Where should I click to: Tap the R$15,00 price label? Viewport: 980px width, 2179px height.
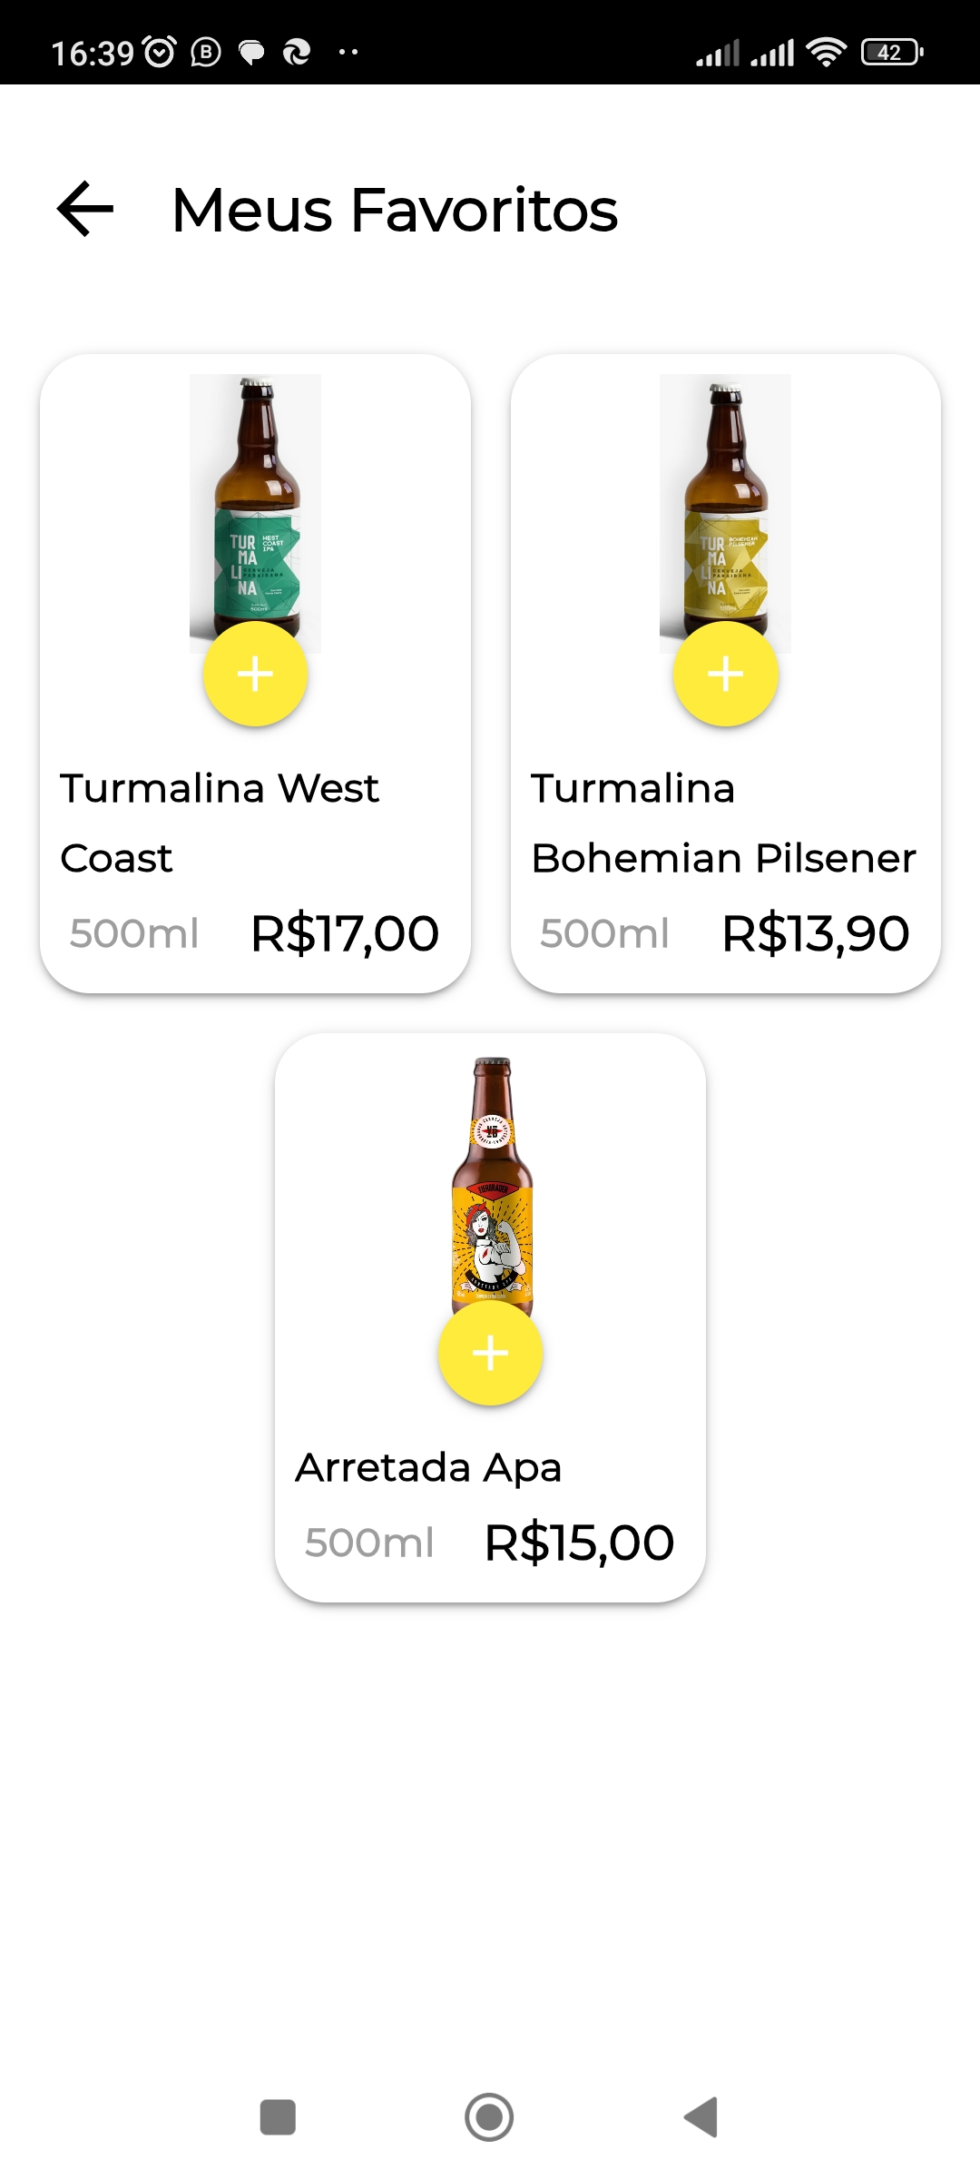coord(579,1543)
